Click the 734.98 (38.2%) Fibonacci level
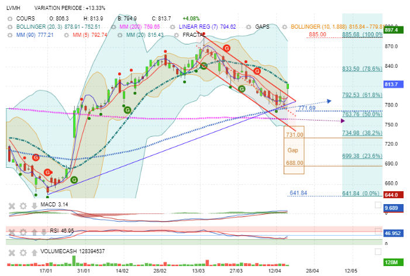This screenshot has width=410, height=276. point(362,133)
